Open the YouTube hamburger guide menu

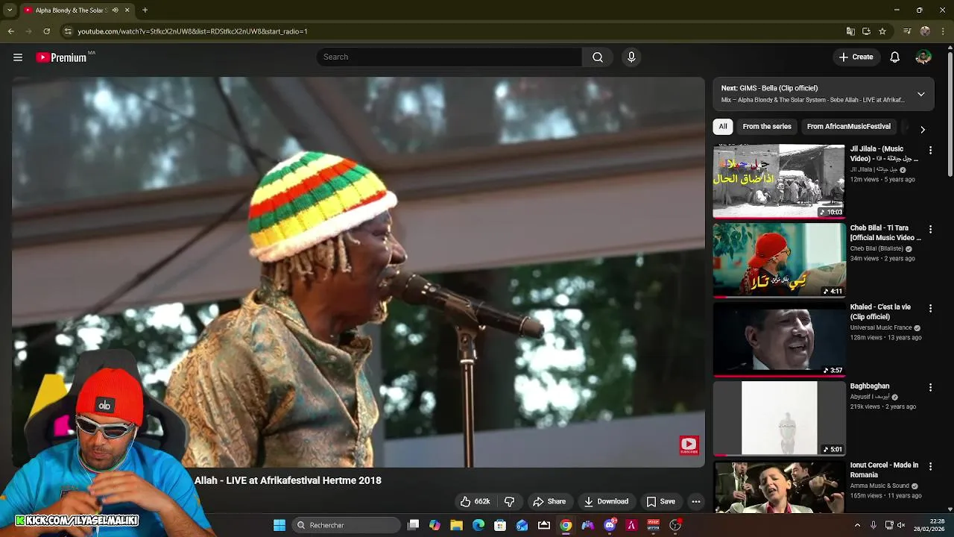coord(18,57)
